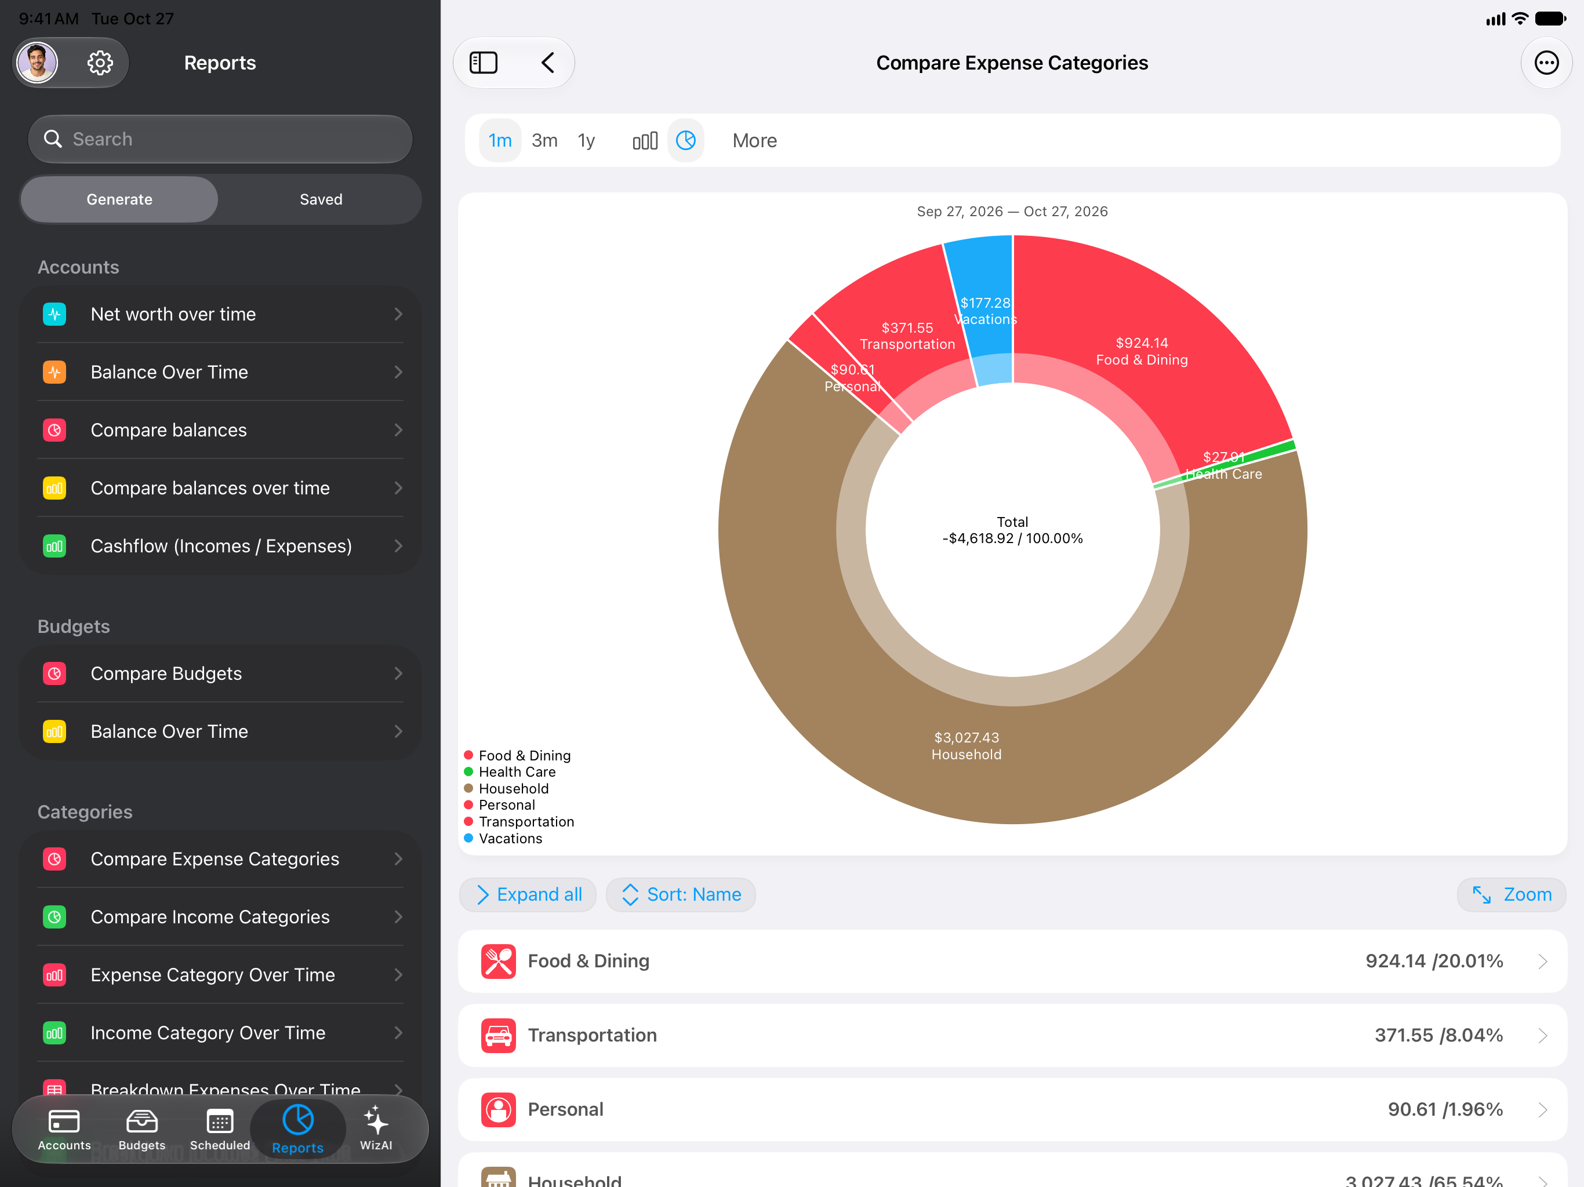Open the settings gear icon
The image size is (1584, 1187).
point(100,63)
